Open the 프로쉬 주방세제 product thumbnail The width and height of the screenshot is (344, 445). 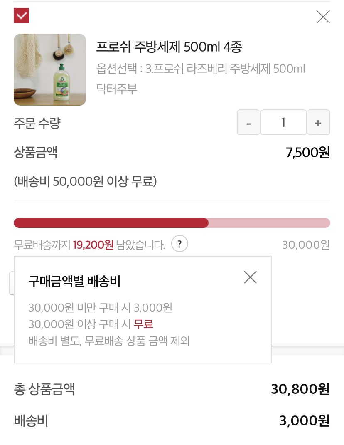click(50, 69)
